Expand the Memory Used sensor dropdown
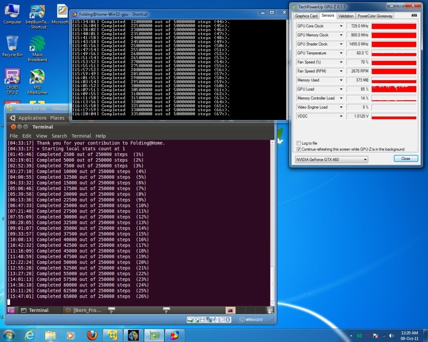 tap(341, 80)
